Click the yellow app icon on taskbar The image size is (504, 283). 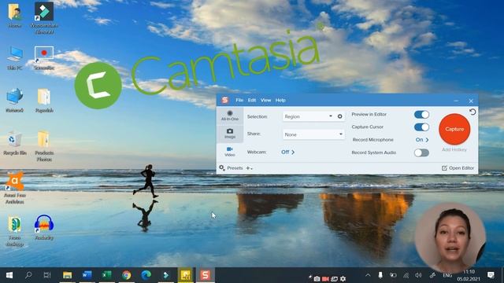(186, 275)
